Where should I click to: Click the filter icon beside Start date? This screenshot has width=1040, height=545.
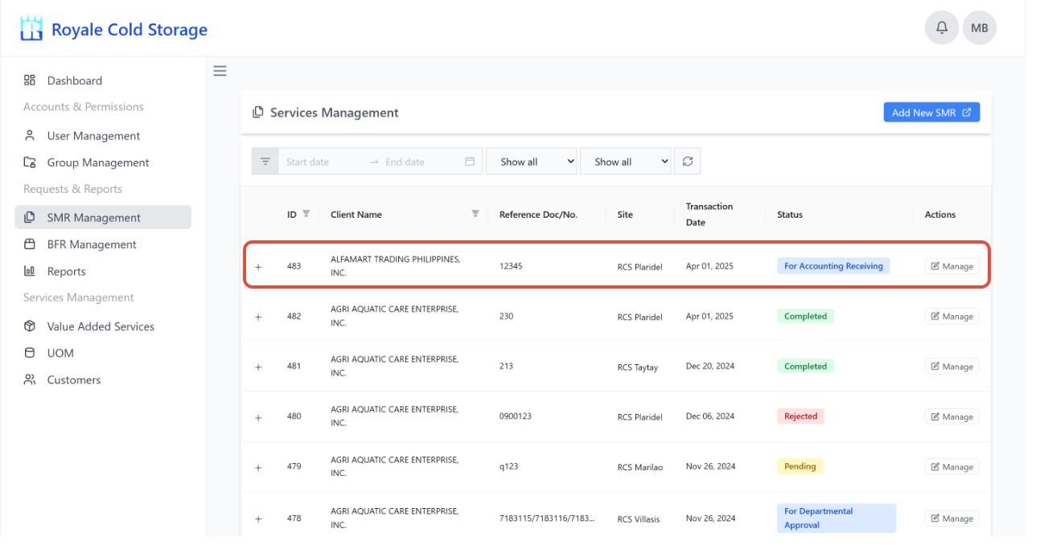[265, 162]
